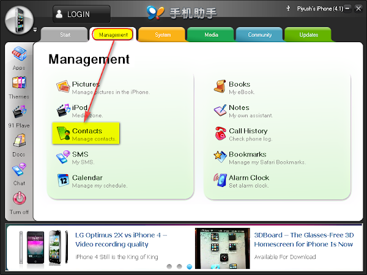This screenshot has width=367, height=275.
Task: Click the SMS phone bubble icon
Action: (63, 157)
